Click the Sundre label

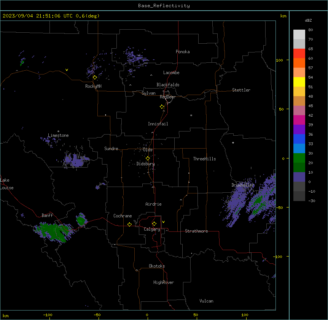[111, 149]
